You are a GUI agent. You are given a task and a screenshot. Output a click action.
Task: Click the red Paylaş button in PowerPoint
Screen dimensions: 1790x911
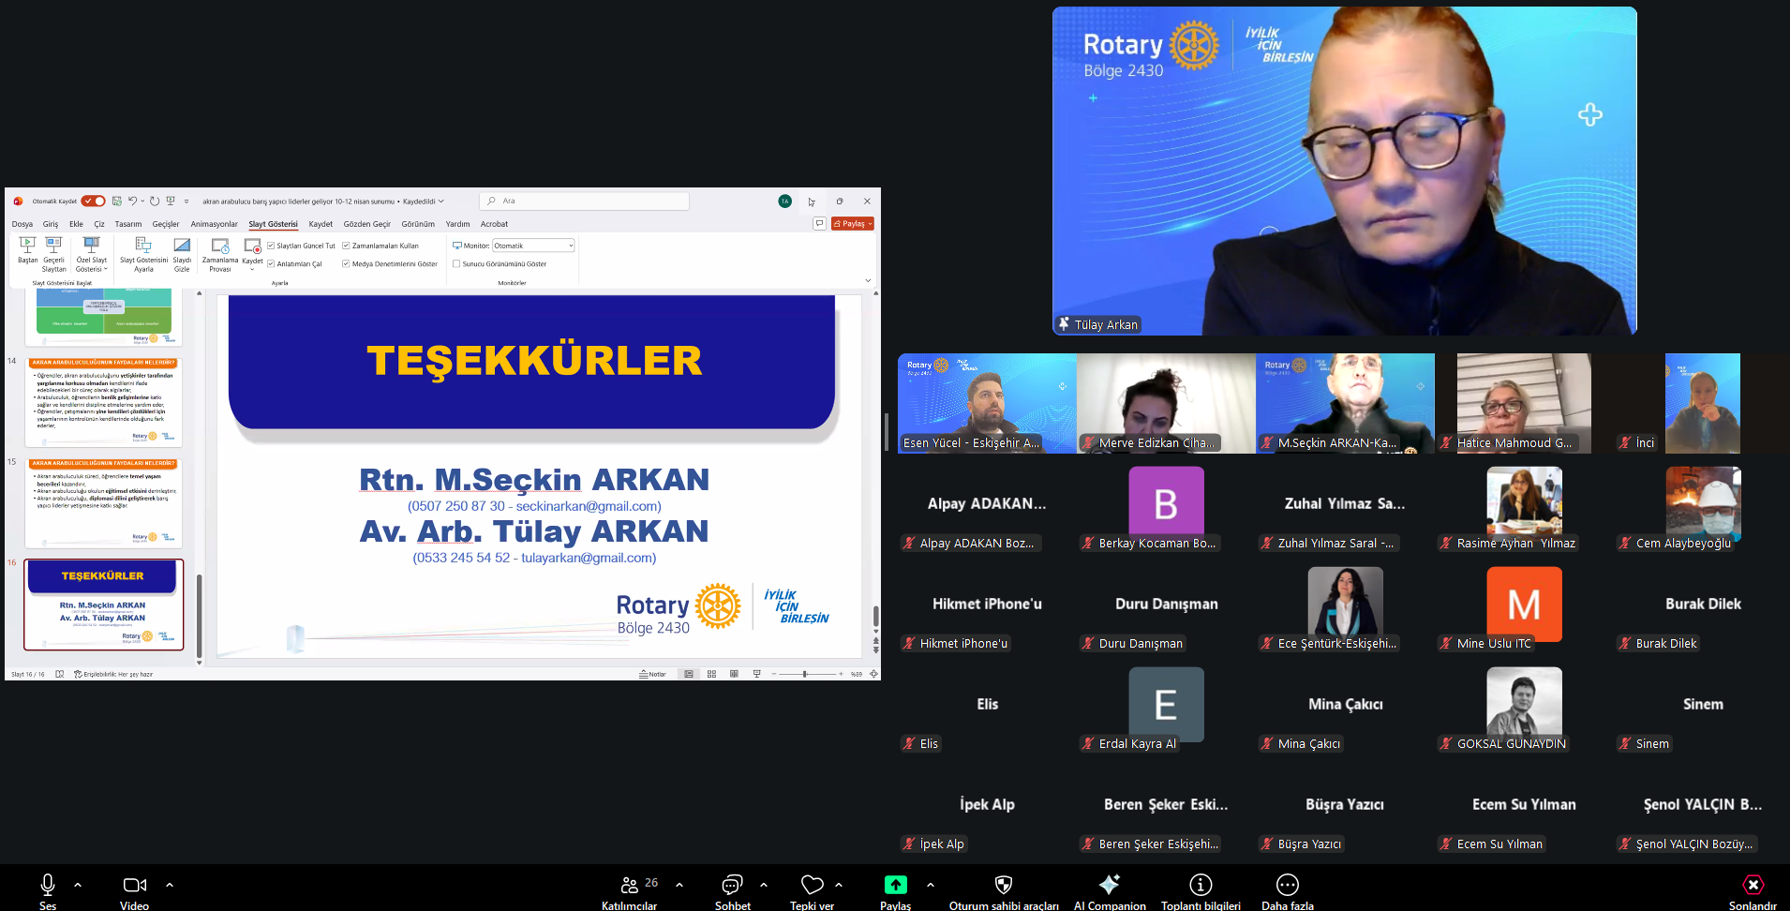pyautogui.click(x=852, y=224)
